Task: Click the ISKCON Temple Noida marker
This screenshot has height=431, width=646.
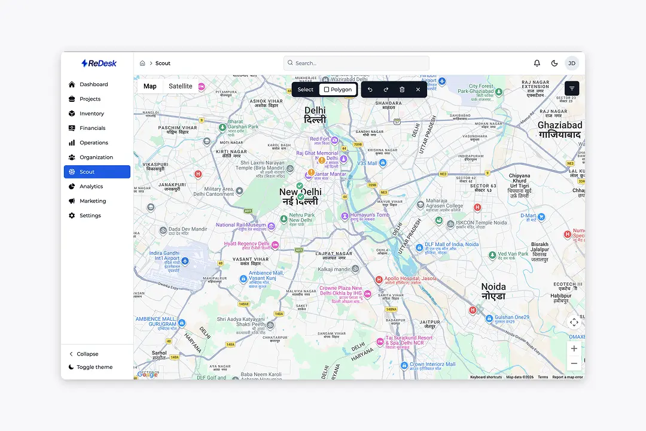Action: pyautogui.click(x=450, y=224)
